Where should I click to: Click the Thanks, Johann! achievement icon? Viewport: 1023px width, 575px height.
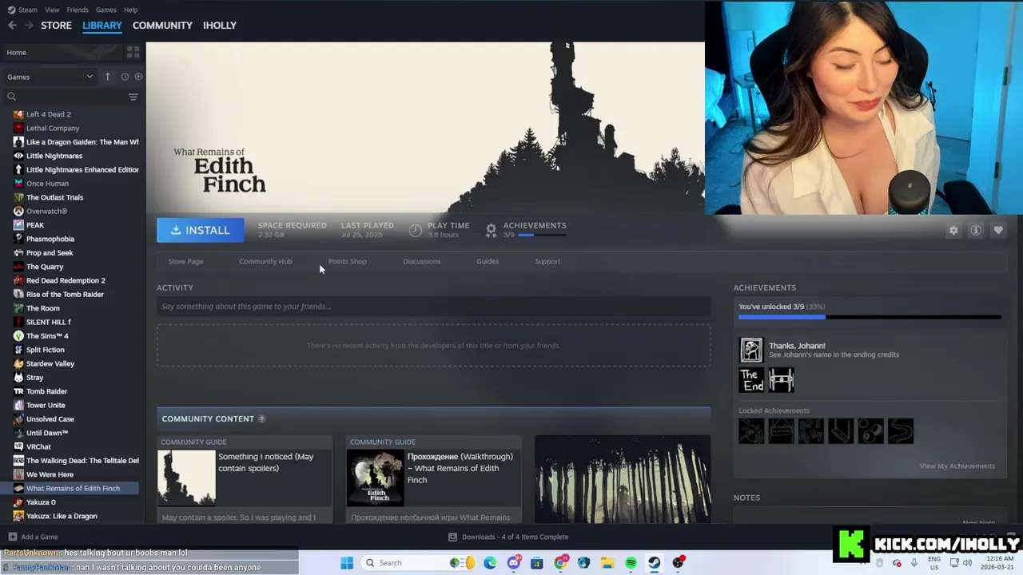(751, 350)
